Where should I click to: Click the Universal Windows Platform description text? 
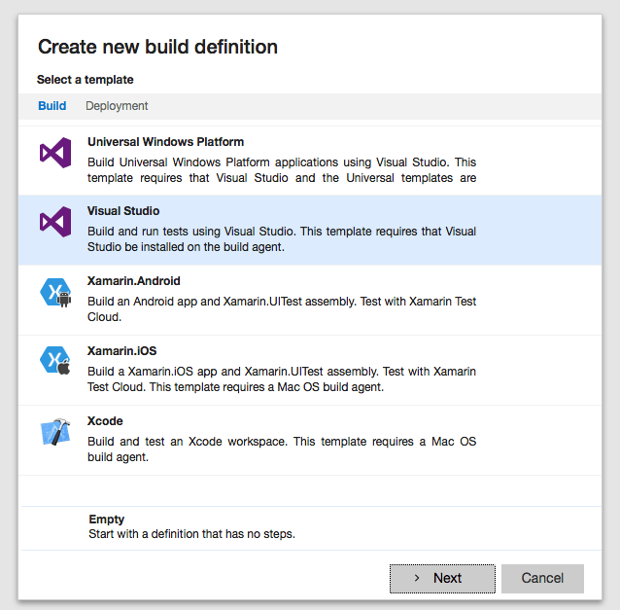pos(282,170)
